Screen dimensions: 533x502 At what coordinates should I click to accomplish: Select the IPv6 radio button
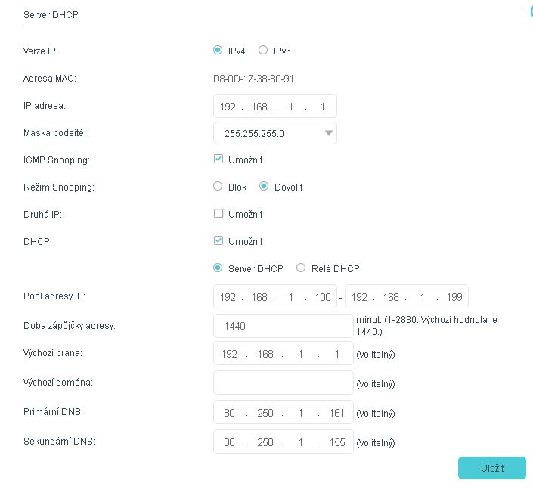tap(263, 51)
